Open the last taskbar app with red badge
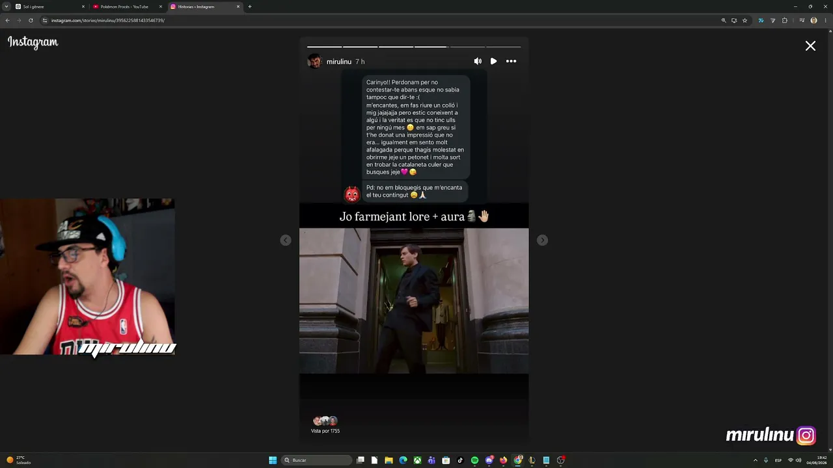Screen dimensions: 833x468 pos(560,460)
